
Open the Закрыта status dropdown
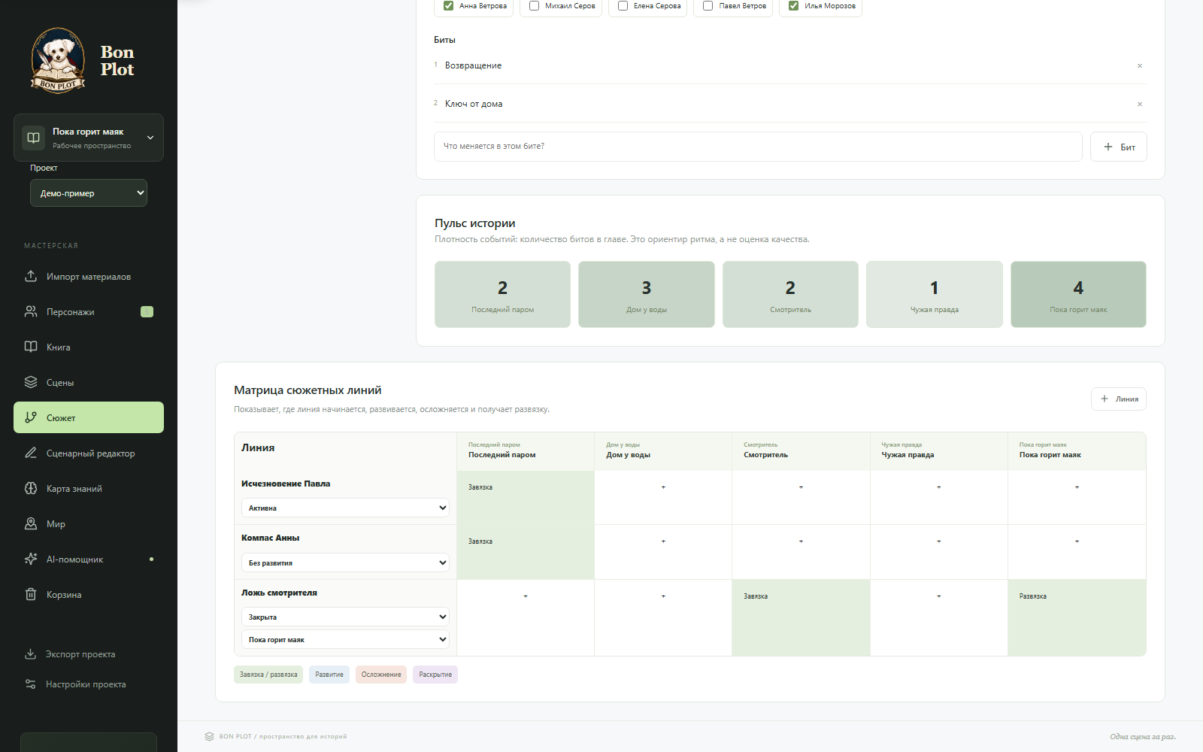pyautogui.click(x=345, y=617)
